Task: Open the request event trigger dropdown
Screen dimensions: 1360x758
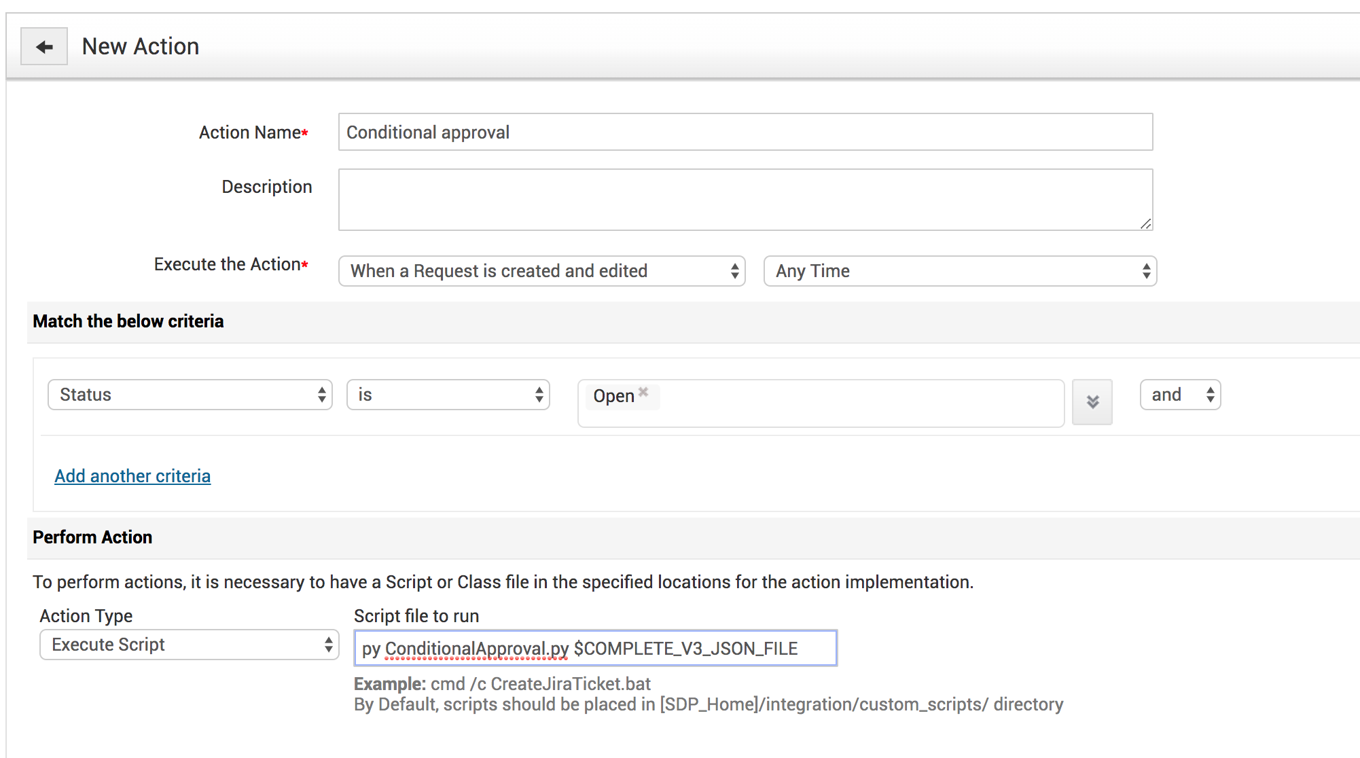Action: click(x=541, y=271)
